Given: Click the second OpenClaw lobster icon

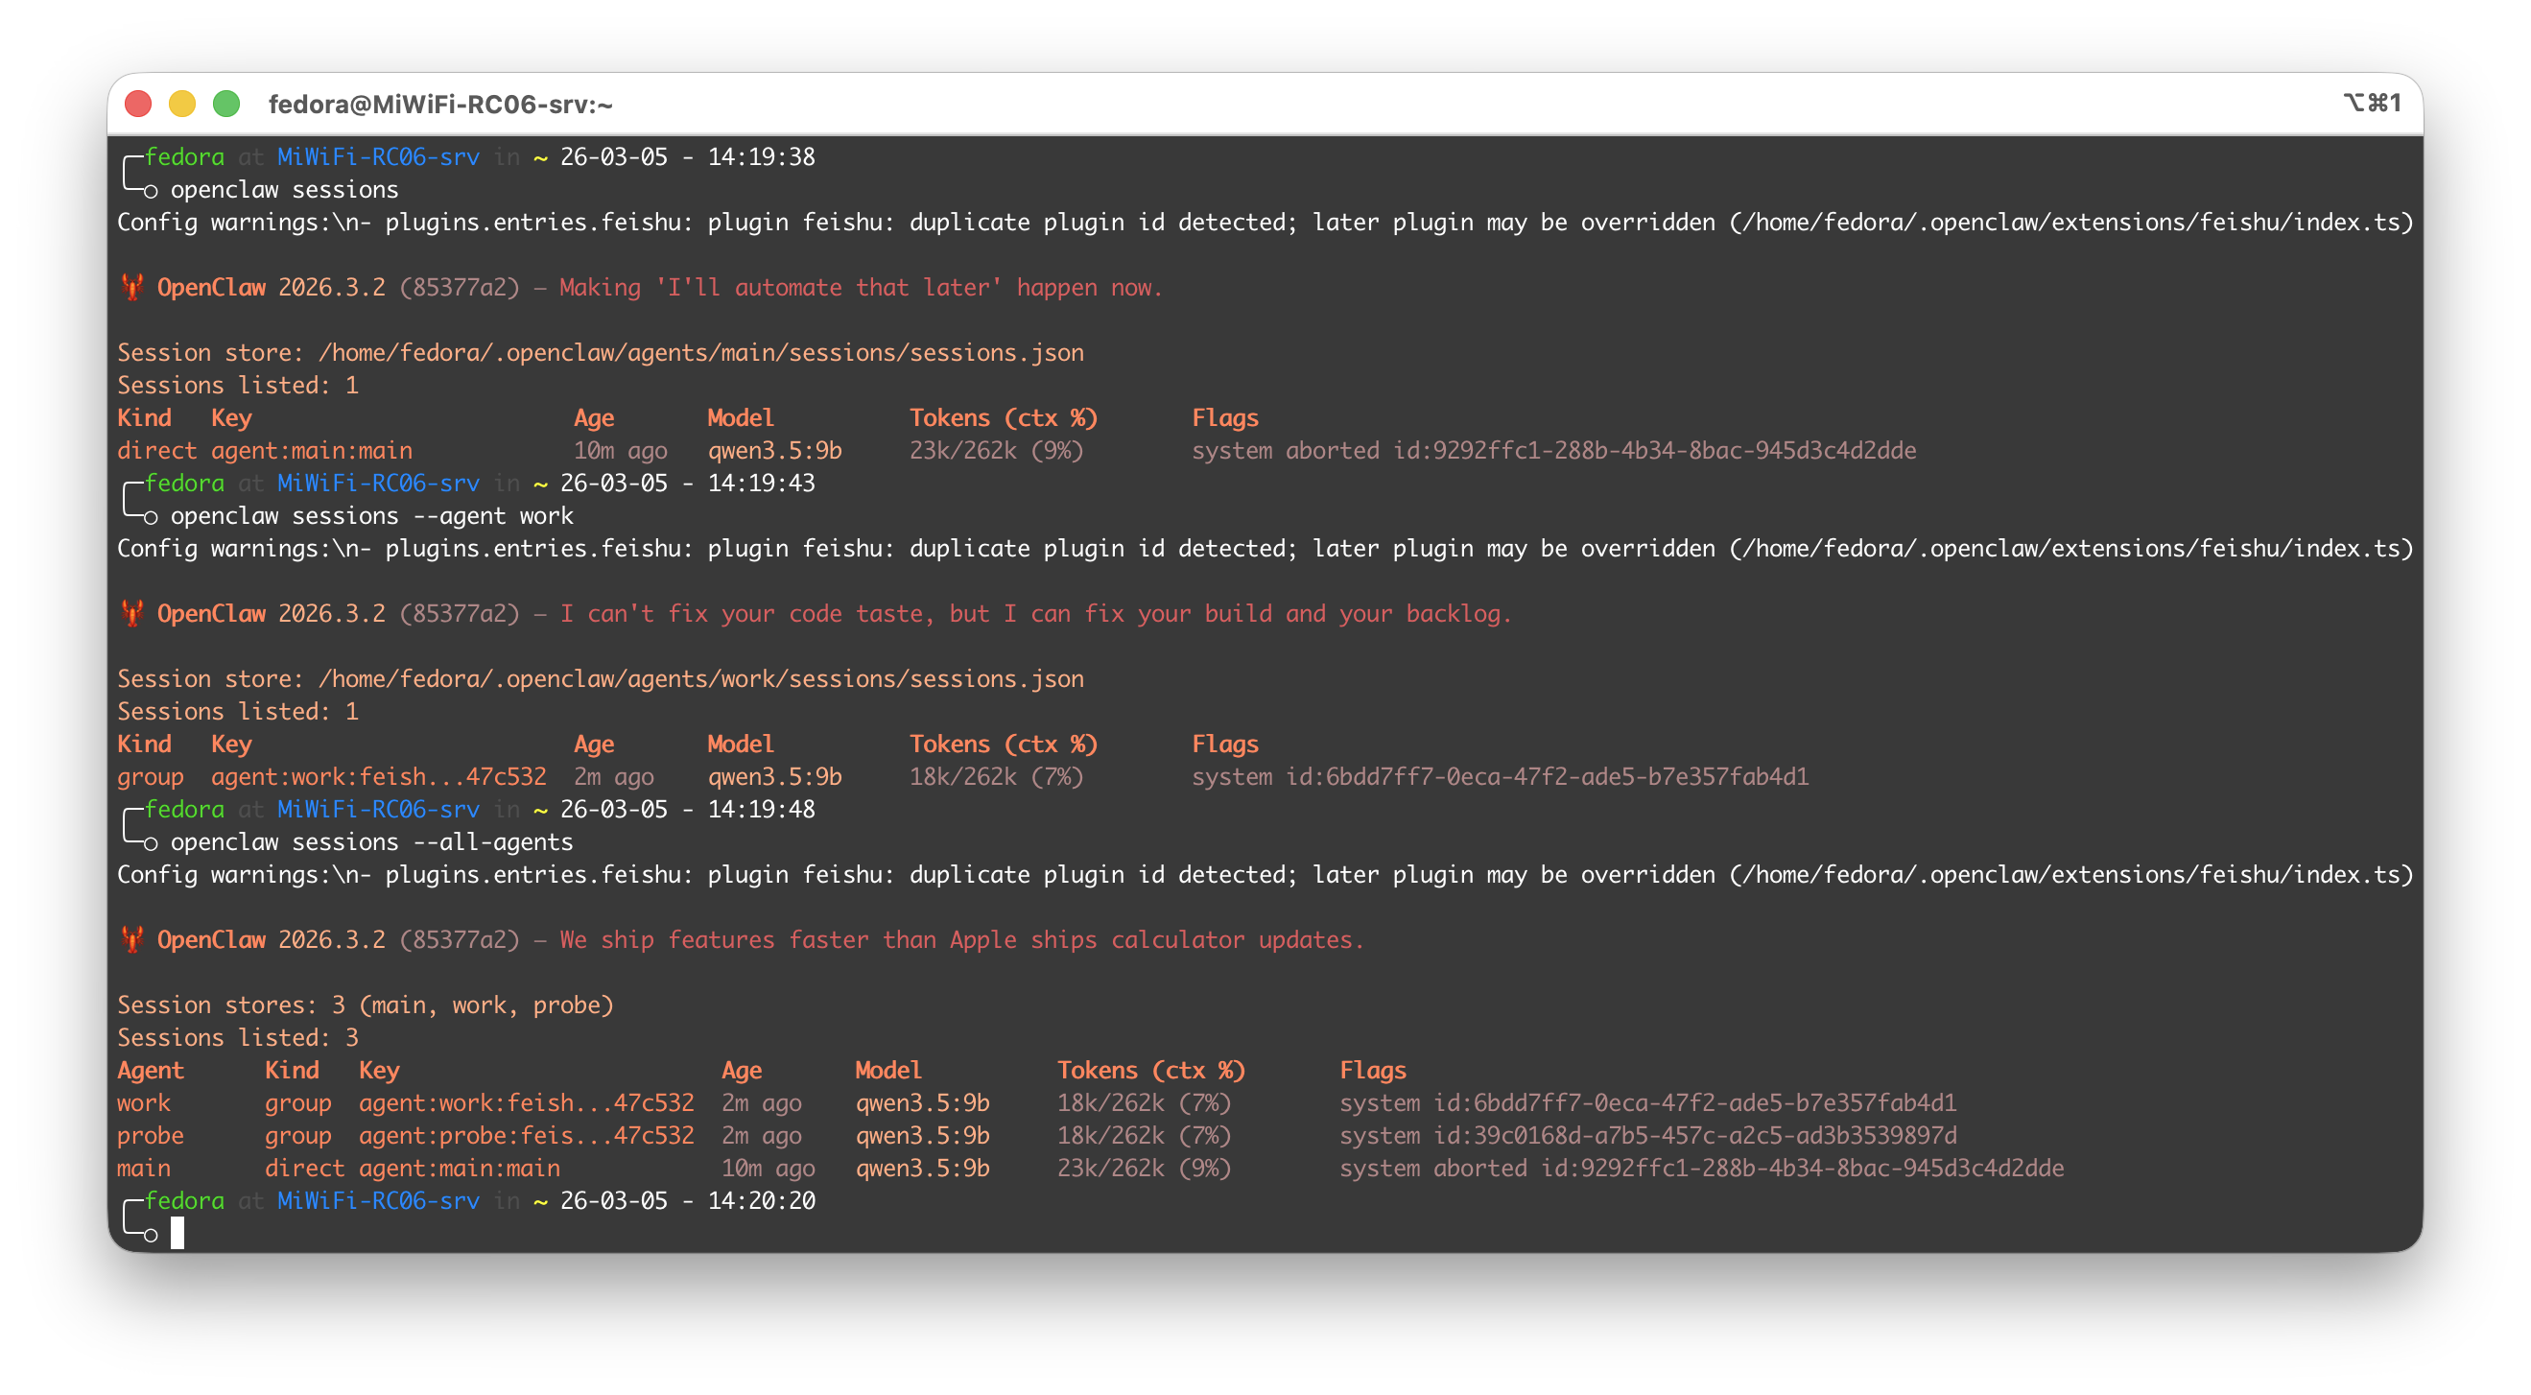Looking at the screenshot, I should 131,614.
